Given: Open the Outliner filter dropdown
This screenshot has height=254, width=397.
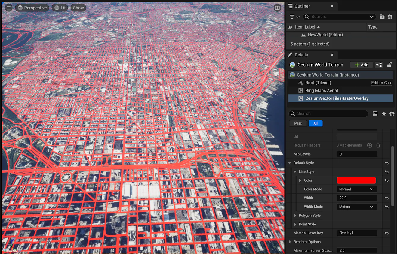Looking at the screenshot, I should pyautogui.click(x=294, y=17).
